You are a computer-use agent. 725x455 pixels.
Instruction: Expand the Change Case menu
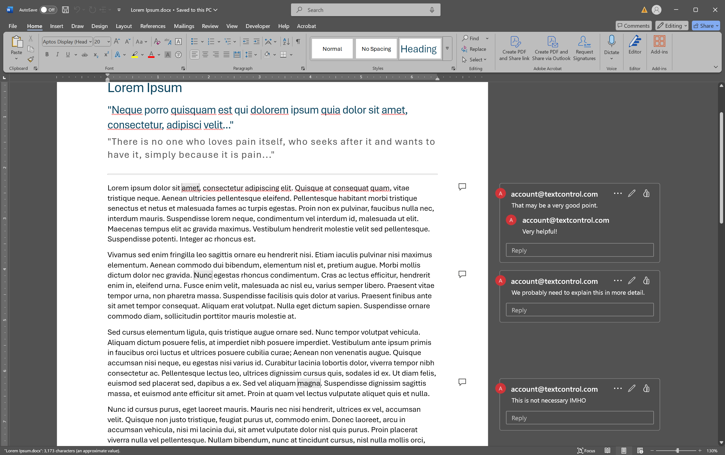point(141,42)
